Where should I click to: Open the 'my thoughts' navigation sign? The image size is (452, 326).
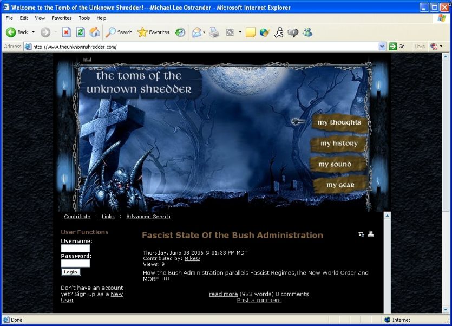tap(339, 122)
